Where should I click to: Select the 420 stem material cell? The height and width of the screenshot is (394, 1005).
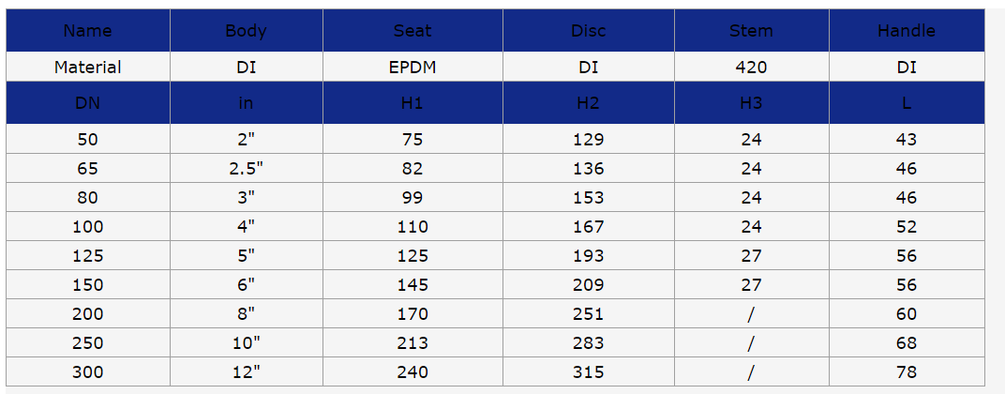751,67
